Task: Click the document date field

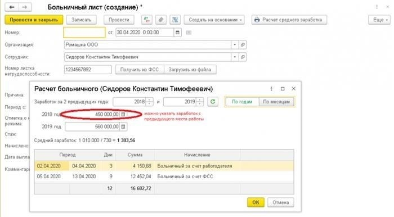Action: (x=145, y=33)
